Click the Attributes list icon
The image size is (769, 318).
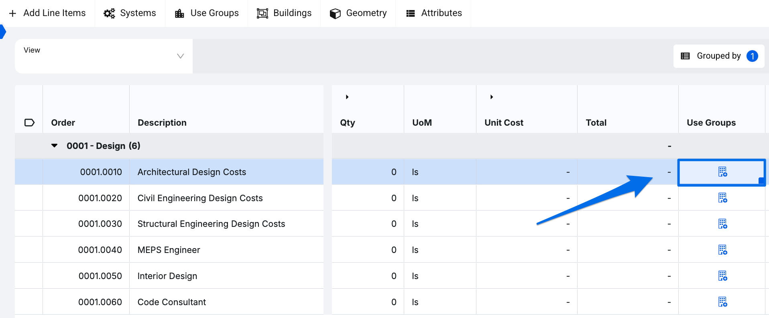click(411, 13)
